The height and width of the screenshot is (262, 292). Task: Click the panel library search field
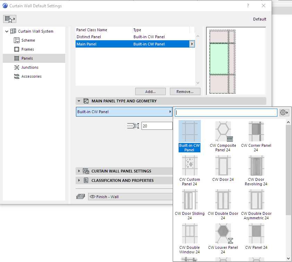tap(226, 112)
